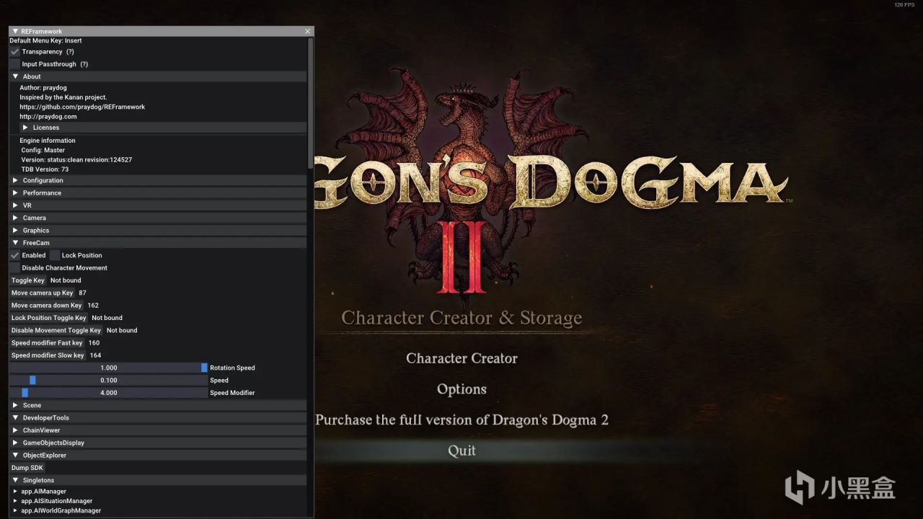This screenshot has width=923, height=519.
Task: Uncheck the FreeCam Enabled checkbox
Action: tap(14, 255)
